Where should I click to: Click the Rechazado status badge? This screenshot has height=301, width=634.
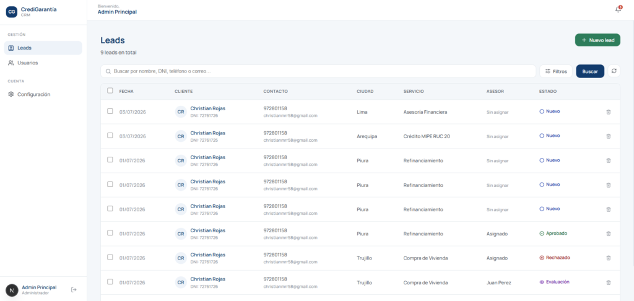coord(554,258)
